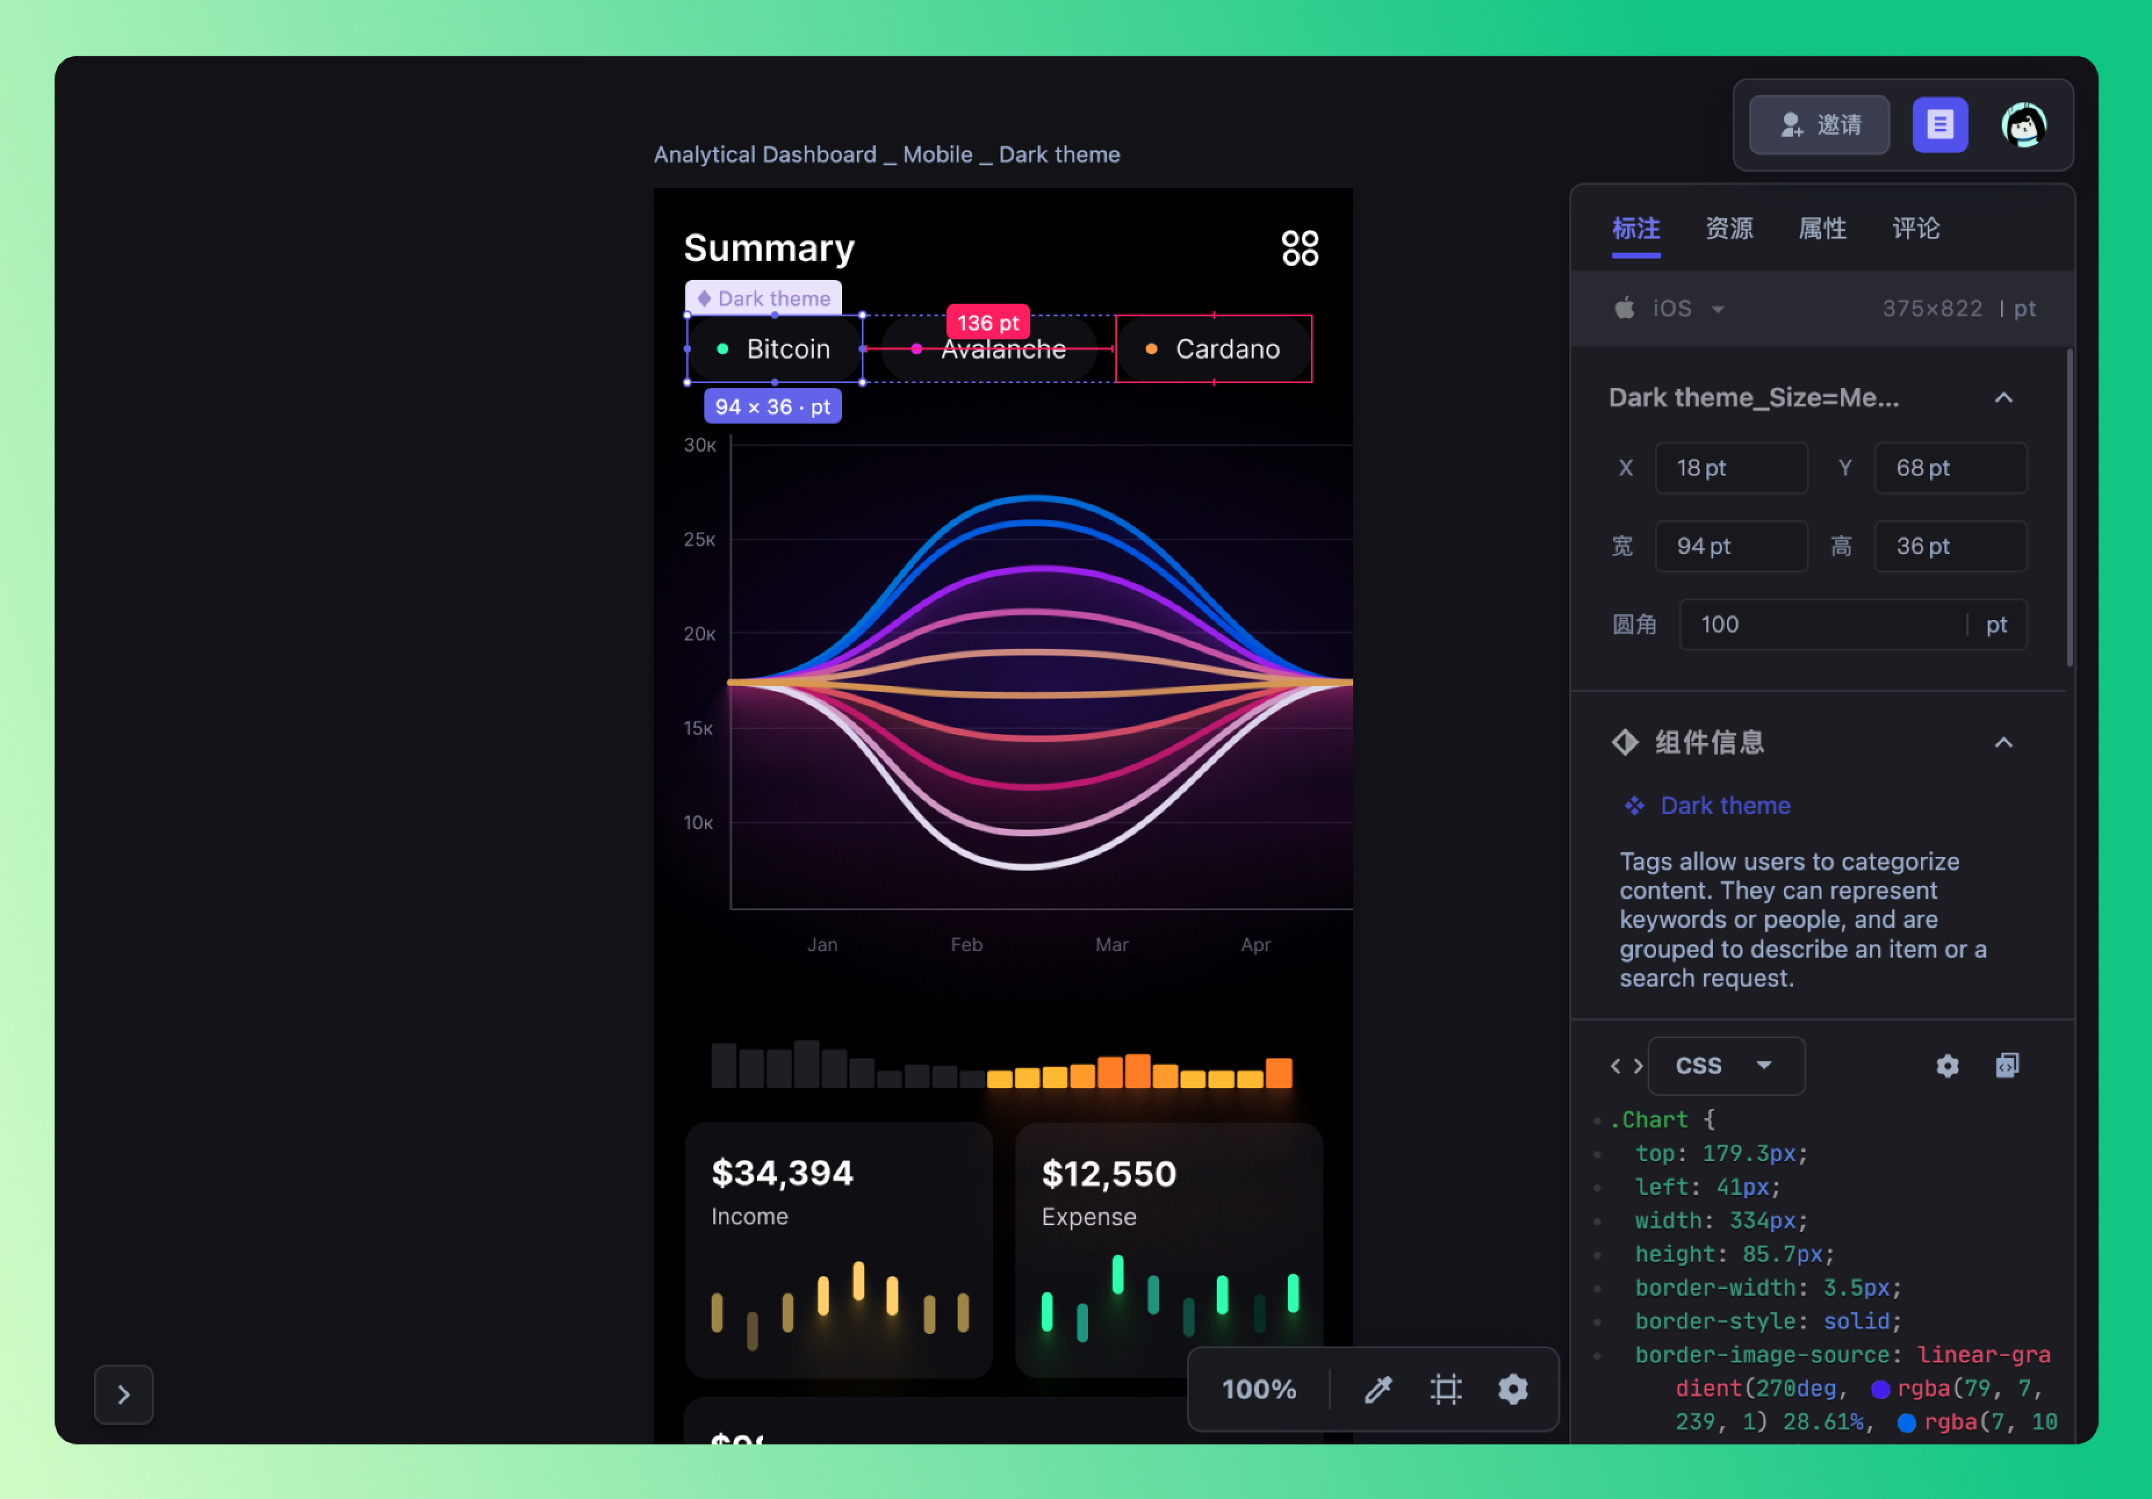
Task: Click the Summary heading text
Action: click(769, 248)
